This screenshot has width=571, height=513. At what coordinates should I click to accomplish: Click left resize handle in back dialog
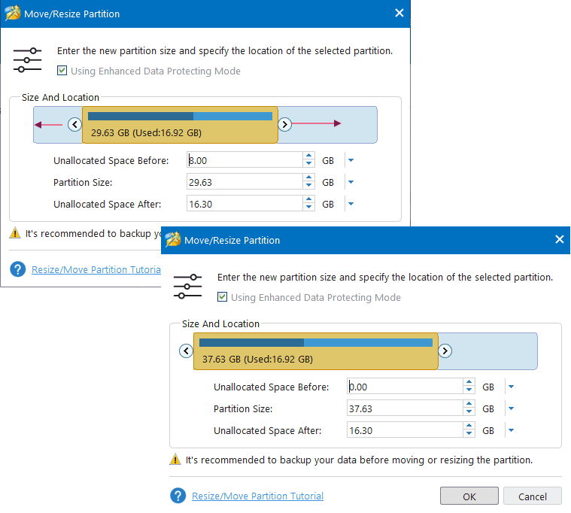click(74, 125)
